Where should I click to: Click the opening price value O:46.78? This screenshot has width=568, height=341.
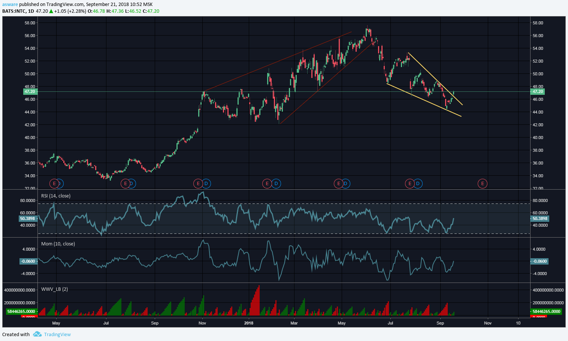(x=96, y=11)
